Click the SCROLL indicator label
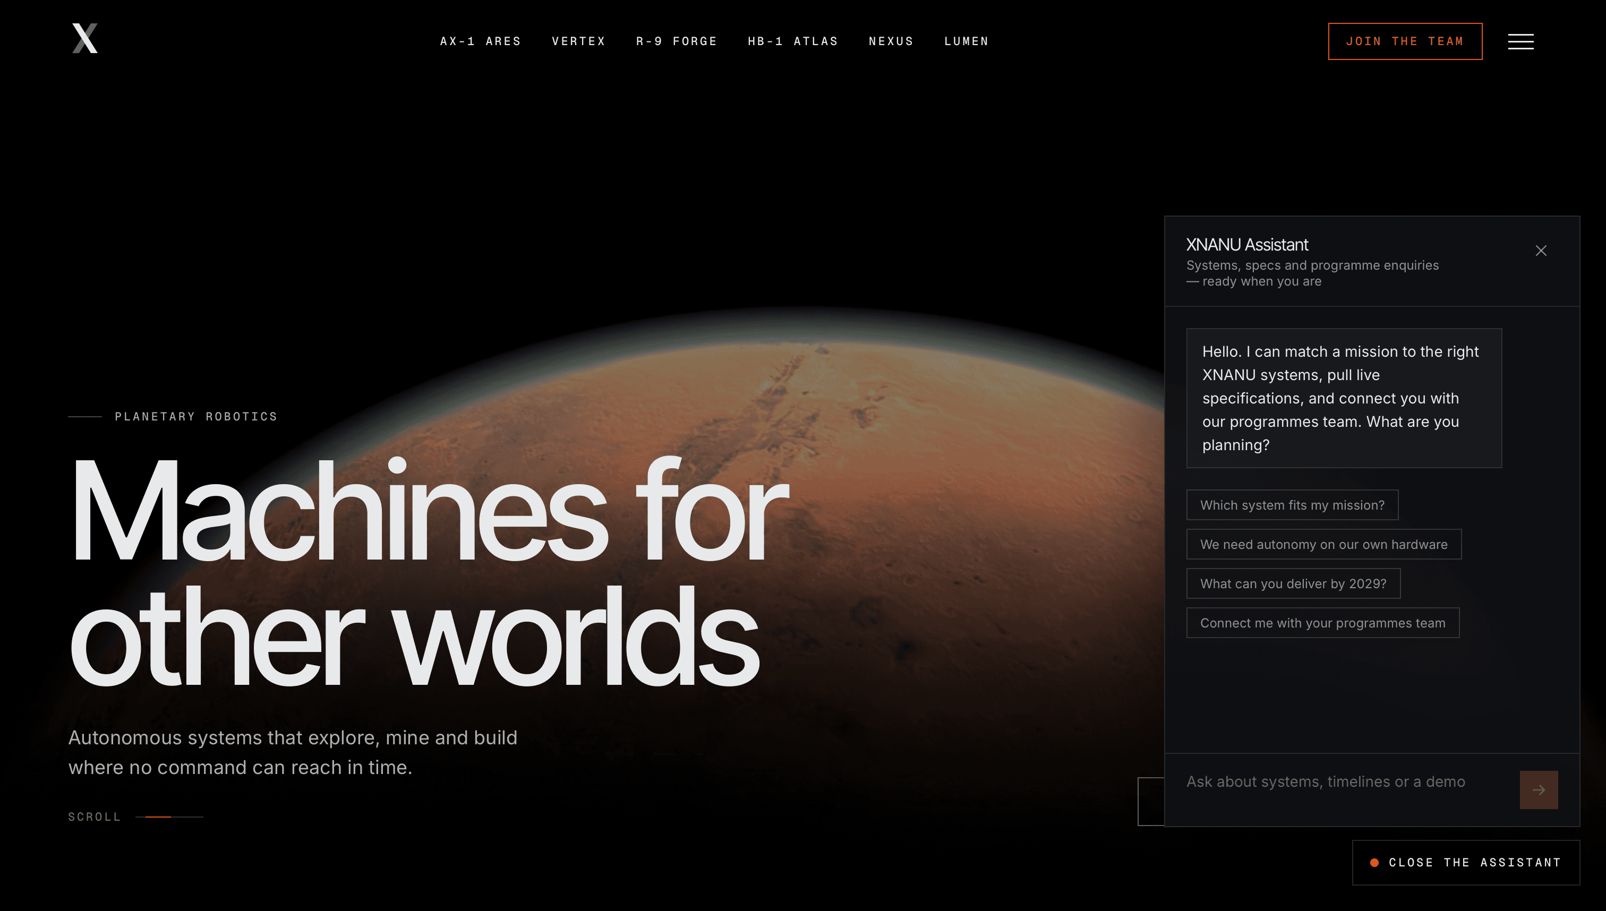Image resolution: width=1606 pixels, height=911 pixels. click(94, 817)
